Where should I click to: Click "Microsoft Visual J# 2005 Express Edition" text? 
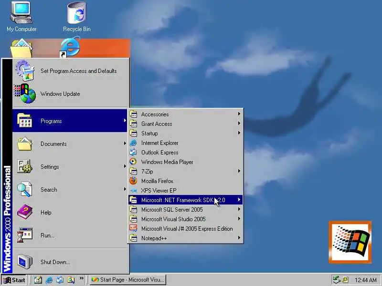click(x=187, y=229)
